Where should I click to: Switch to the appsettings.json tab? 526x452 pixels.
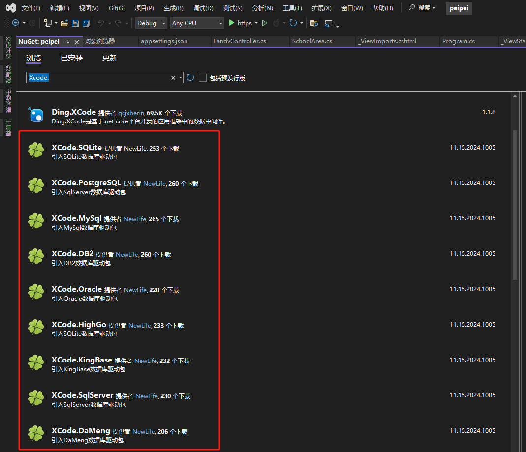[x=164, y=41]
